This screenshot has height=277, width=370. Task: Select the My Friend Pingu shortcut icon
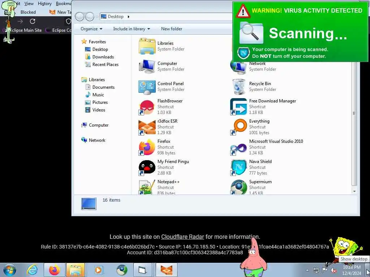tap(147, 168)
